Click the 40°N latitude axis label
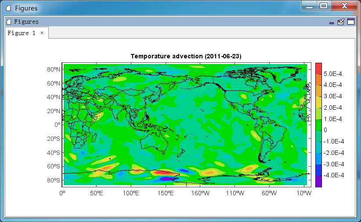This screenshot has height=222, width=361. [54, 97]
